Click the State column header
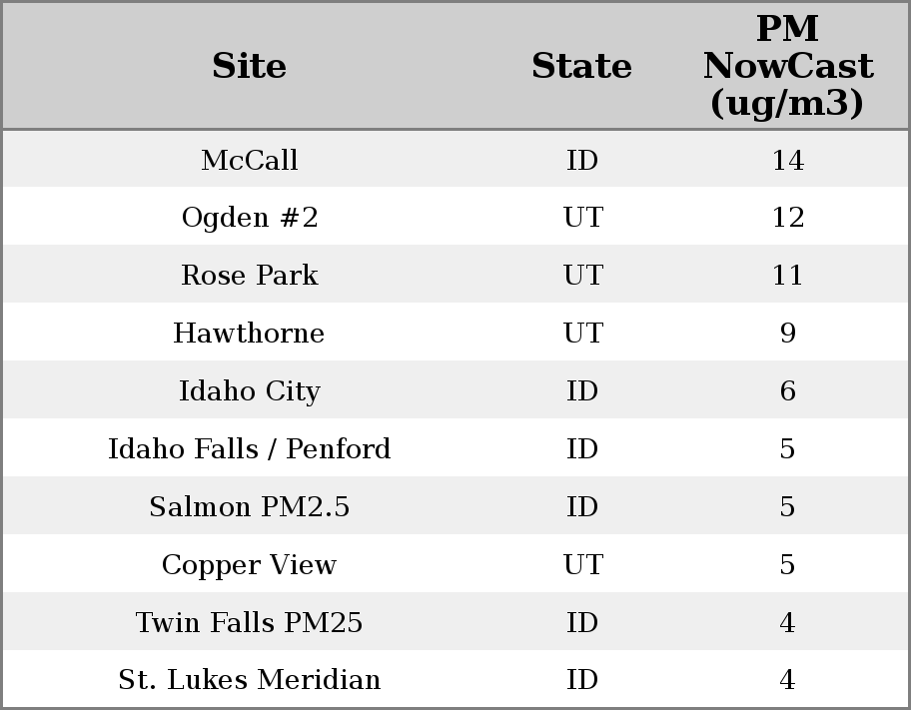The image size is (911, 710). (581, 66)
